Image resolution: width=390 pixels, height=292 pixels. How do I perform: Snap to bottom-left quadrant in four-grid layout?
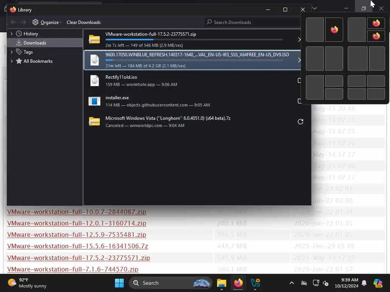356,94
